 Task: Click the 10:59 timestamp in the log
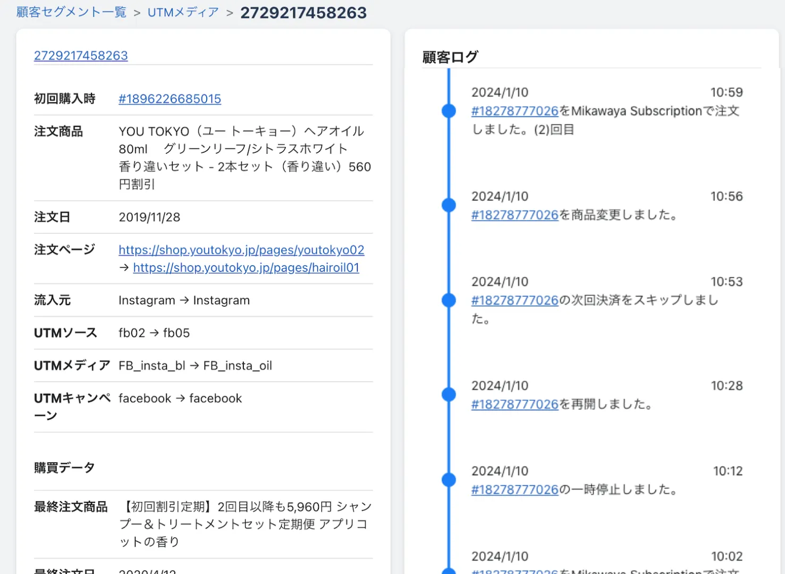(x=727, y=92)
